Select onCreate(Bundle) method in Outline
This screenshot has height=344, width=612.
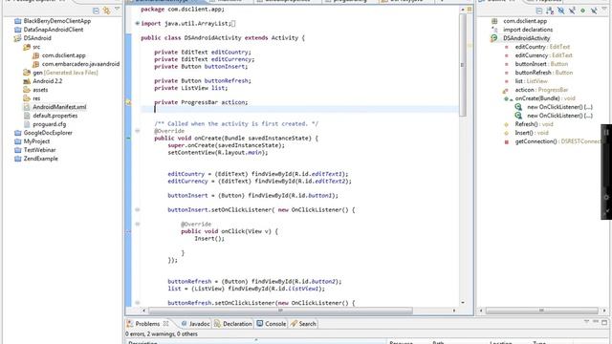pyautogui.click(x=545, y=98)
